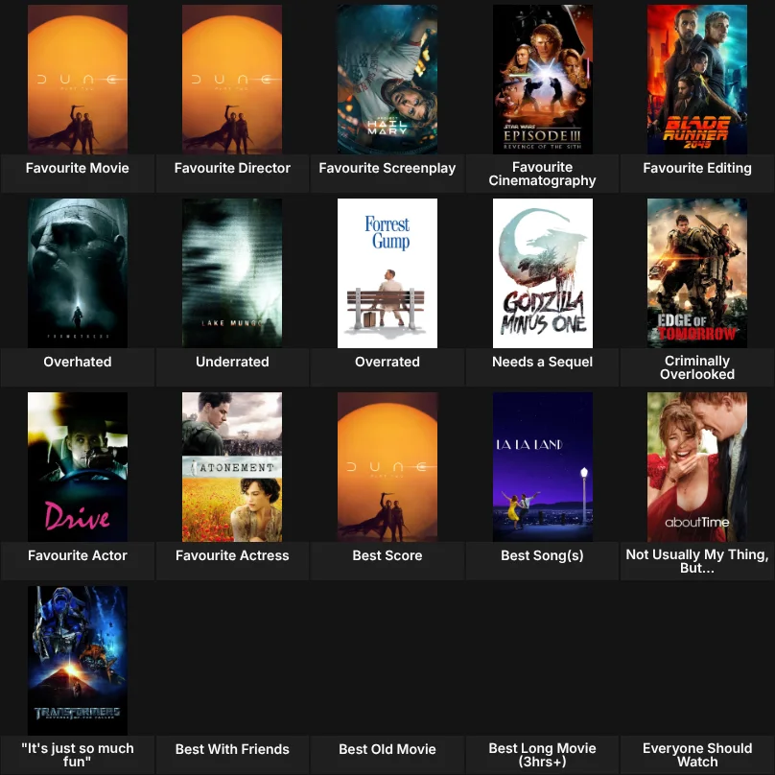
Task: Click the Best With Friends label
Action: (232, 749)
